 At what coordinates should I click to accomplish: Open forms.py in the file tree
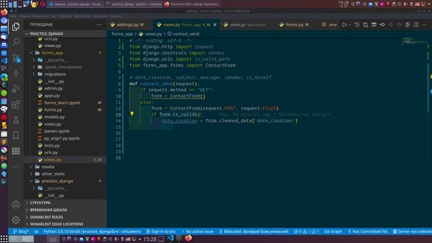(65, 109)
